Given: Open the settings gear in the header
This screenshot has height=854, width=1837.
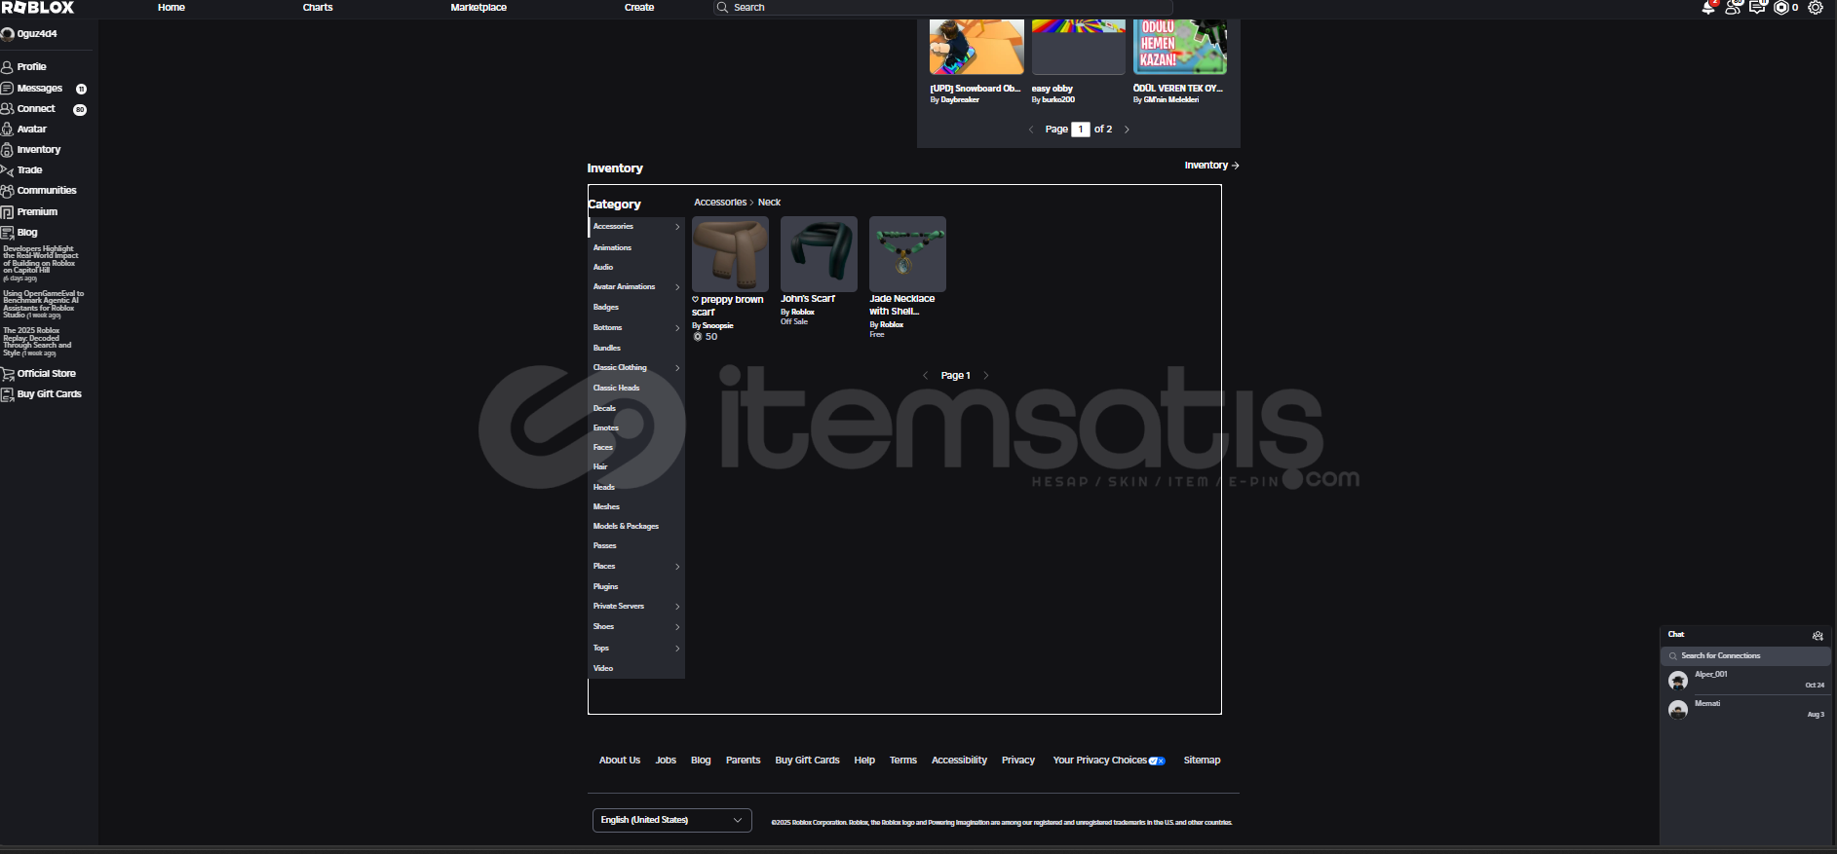Looking at the screenshot, I should 1816,8.
